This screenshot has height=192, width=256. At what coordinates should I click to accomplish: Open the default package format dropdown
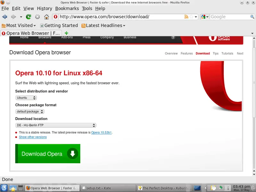point(30,111)
